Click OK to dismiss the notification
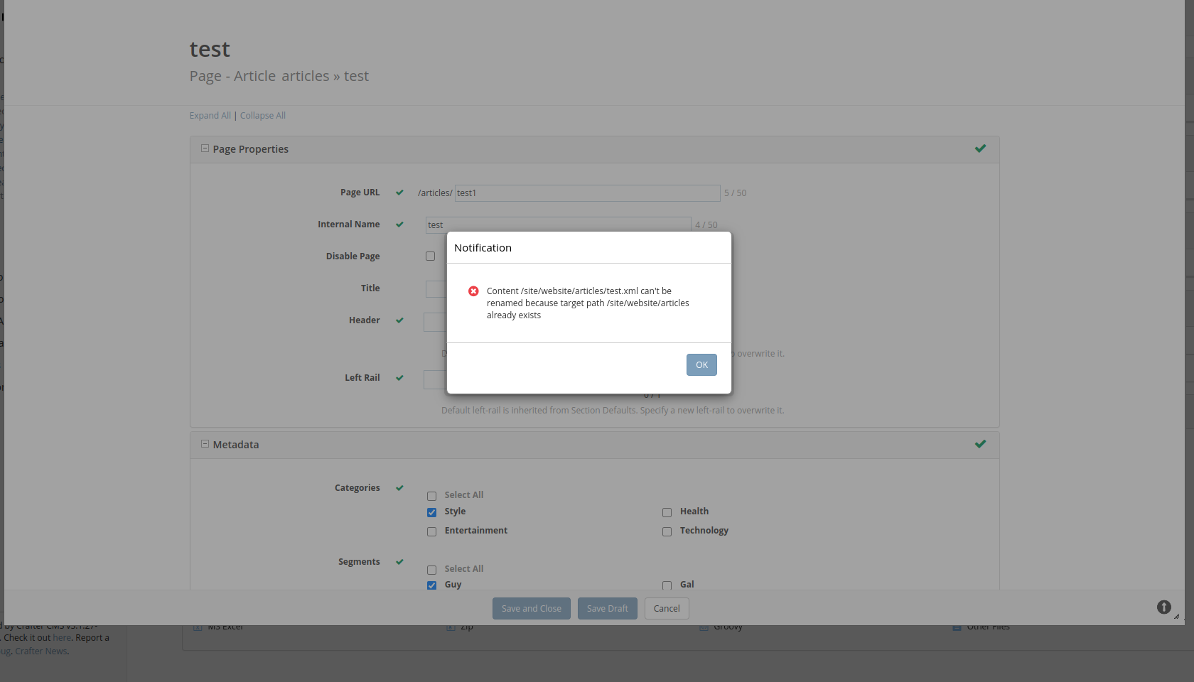Screen dimensions: 1194x682 coord(701,364)
